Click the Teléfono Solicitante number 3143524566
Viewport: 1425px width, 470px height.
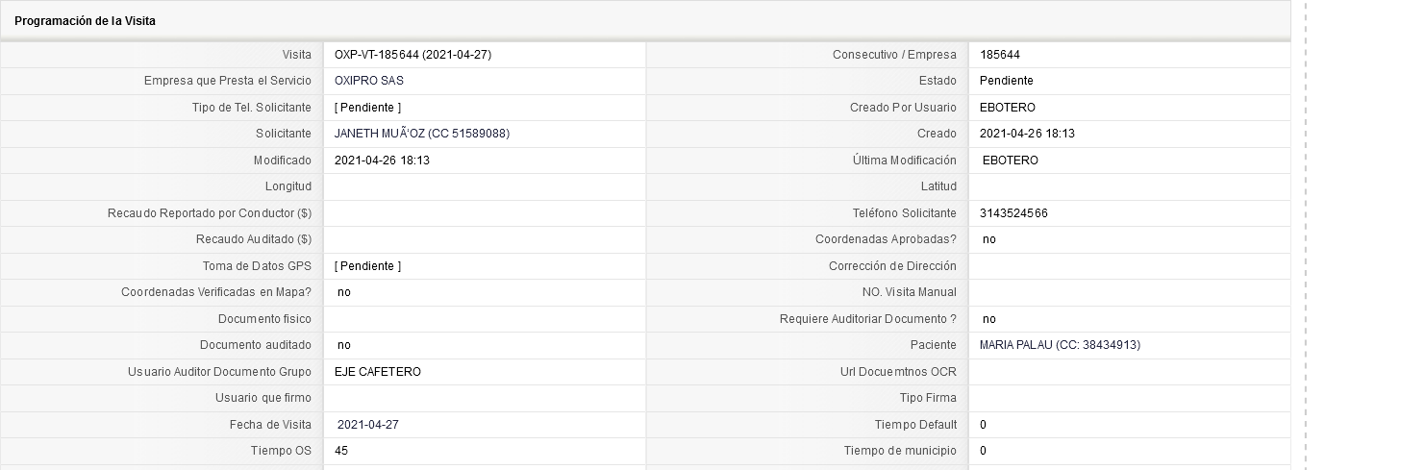(1013, 213)
